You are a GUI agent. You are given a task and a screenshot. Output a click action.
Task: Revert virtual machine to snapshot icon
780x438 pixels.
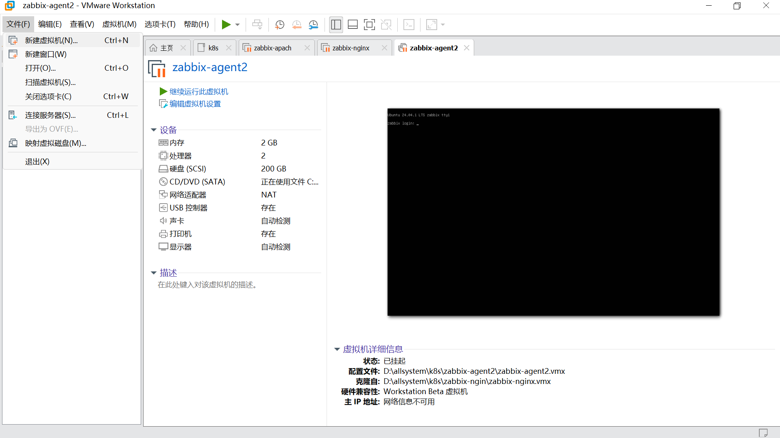coord(296,25)
